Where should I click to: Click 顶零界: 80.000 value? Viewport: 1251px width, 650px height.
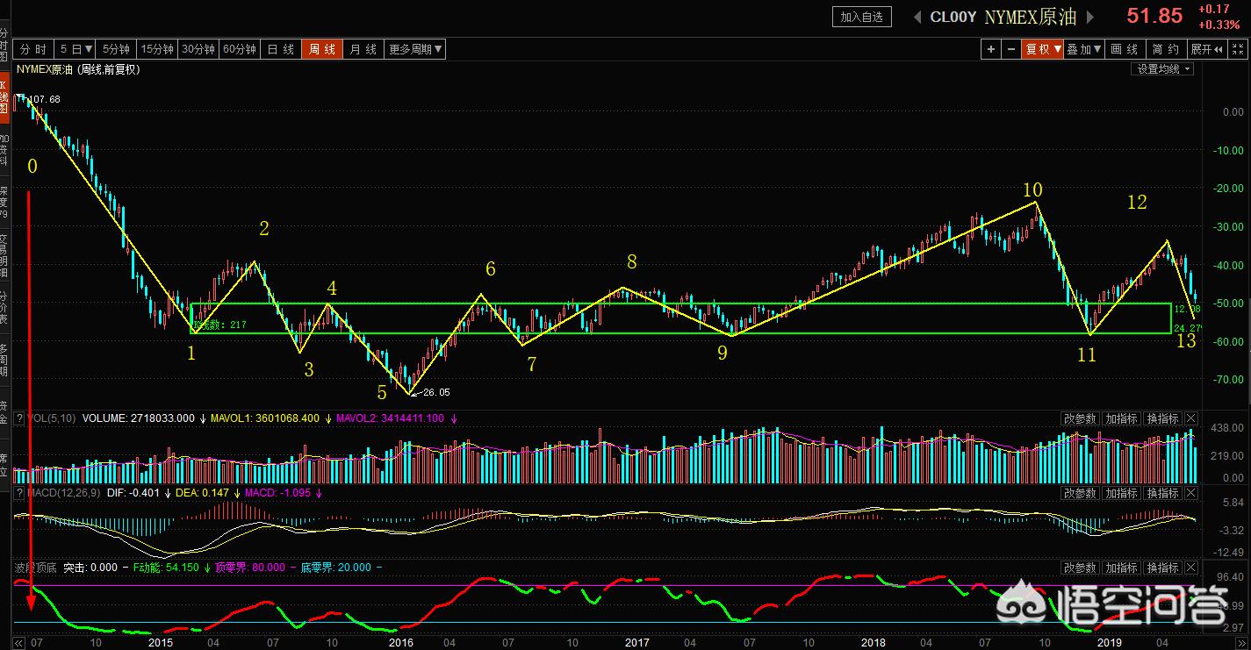(x=249, y=568)
